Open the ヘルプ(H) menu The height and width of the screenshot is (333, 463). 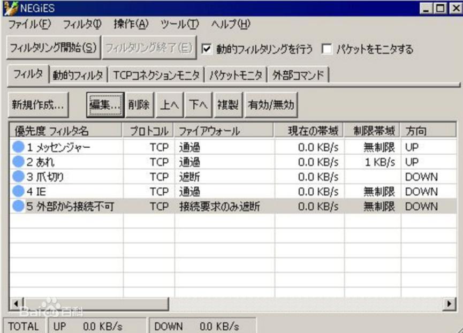click(231, 24)
